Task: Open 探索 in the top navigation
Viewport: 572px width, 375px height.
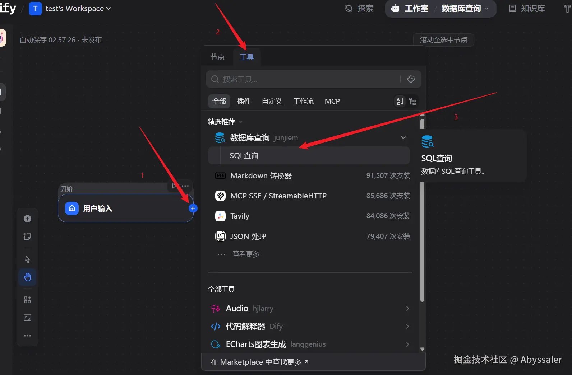Action: 359,8
